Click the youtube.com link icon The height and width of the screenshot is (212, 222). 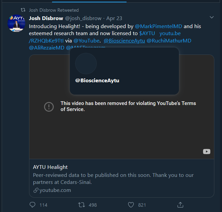[36, 190]
